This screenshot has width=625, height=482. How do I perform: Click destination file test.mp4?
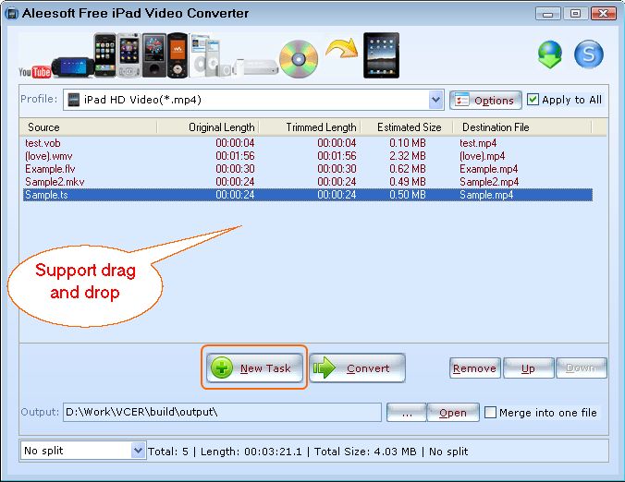478,143
